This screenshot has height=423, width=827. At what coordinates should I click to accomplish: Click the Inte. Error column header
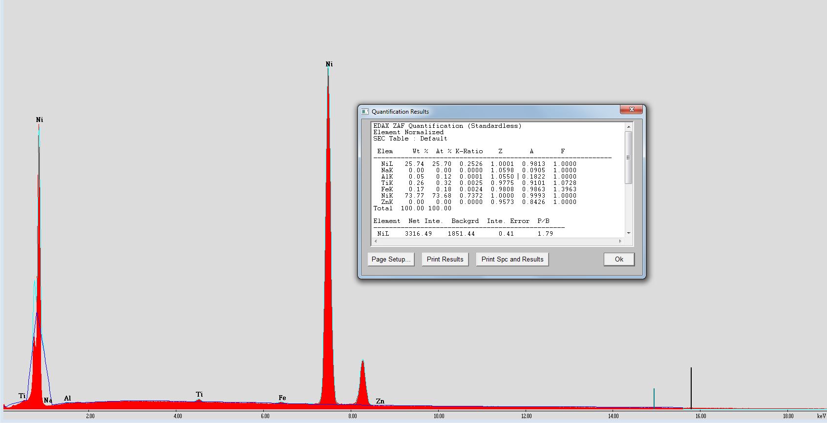pos(508,221)
